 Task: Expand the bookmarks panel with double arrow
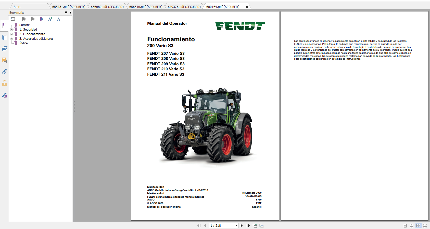(66, 12)
